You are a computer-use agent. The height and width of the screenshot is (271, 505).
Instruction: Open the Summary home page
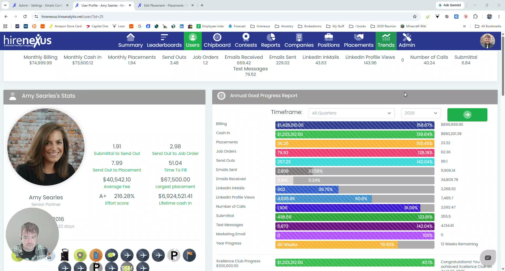(130, 41)
